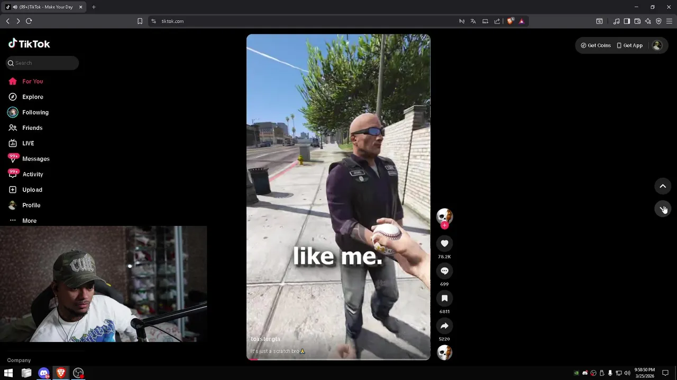Click the Get Coins button
677x380 pixels.
tap(596, 45)
